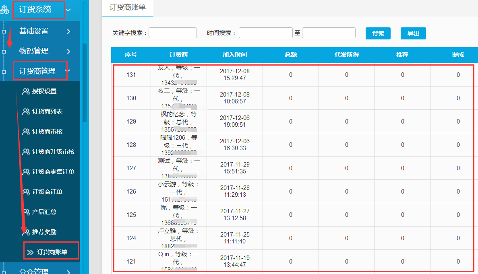Screen dimensions: 478x274
Task: Focus the end date field after 至
Action: [x=329, y=33]
